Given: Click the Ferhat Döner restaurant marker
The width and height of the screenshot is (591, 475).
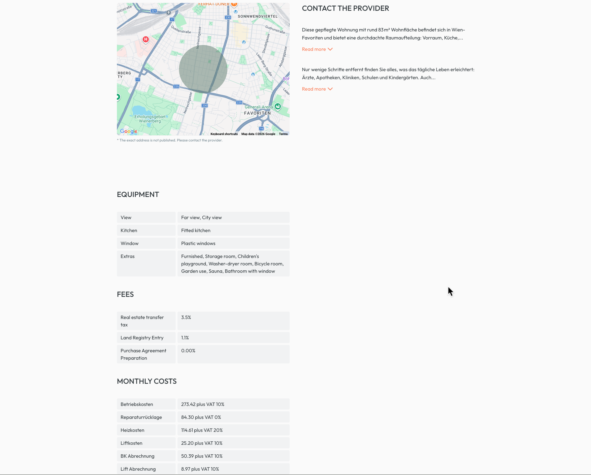Looking at the screenshot, I should pyautogui.click(x=234, y=4).
